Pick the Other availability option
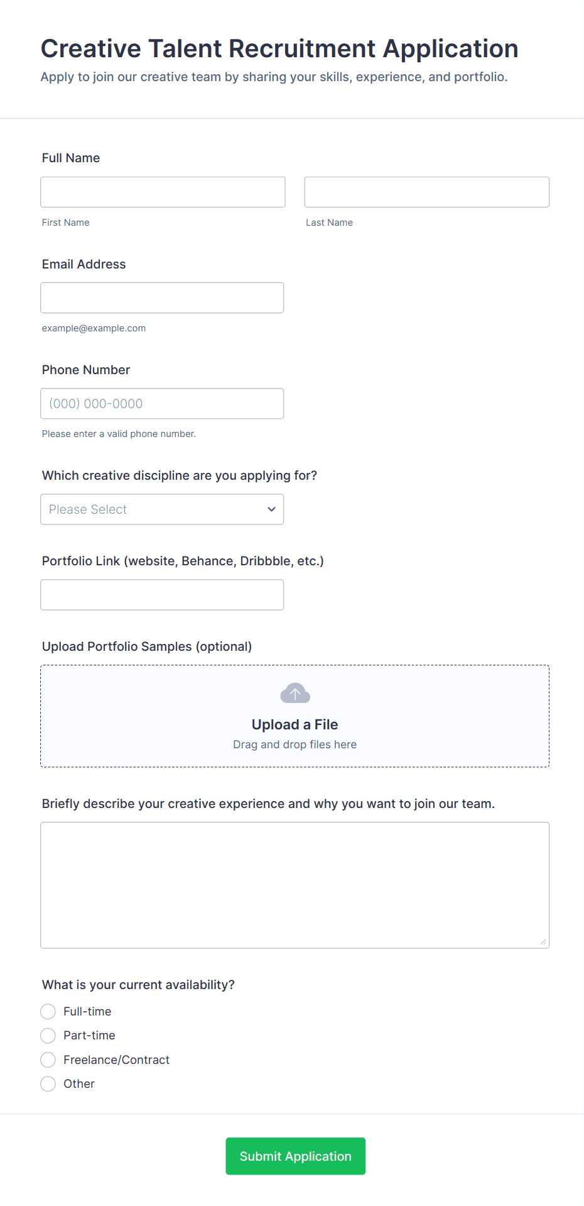This screenshot has width=584, height=1206. 48,1083
